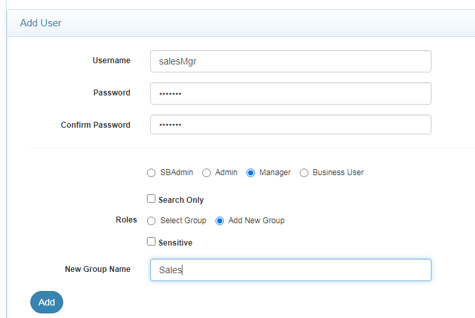Screen dimensions: 475x318
Task: Click the Confirm Password field
Action: 291,124
